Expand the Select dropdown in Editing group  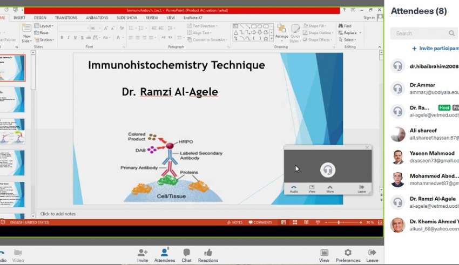(x=348, y=40)
